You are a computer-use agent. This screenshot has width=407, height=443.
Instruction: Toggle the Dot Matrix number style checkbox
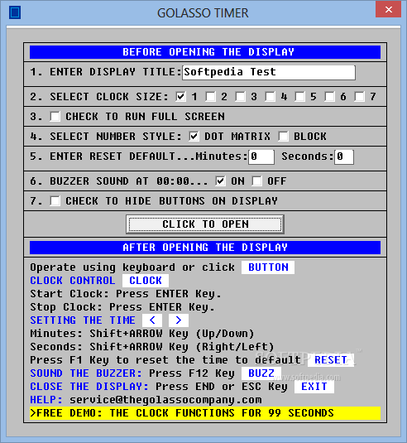pyautogui.click(x=194, y=136)
